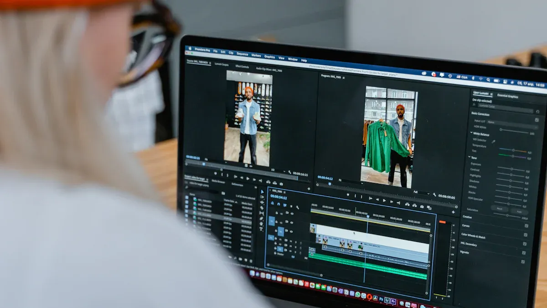The height and width of the screenshot is (308, 547).
Task: Switch to Audio Clip Mixer tab
Action: 269,69
